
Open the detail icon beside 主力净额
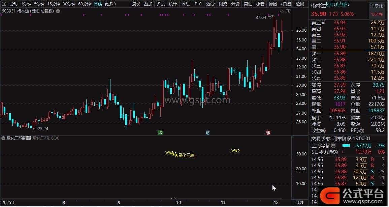click(333, 146)
